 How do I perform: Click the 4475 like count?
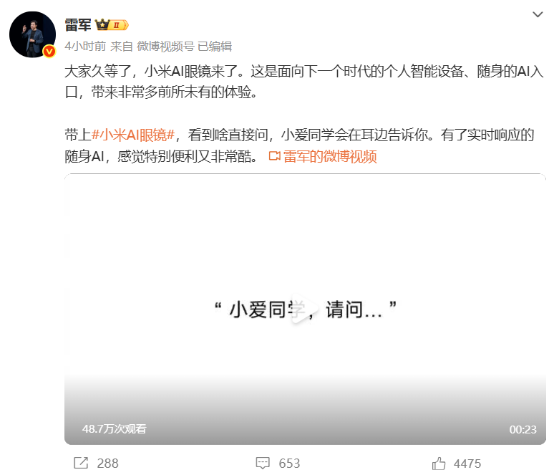(467, 464)
